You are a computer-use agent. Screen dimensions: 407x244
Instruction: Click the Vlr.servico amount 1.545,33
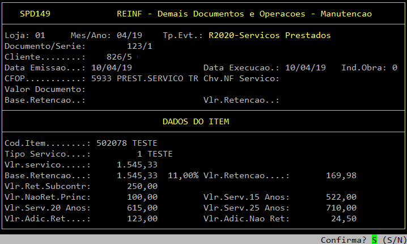(x=137, y=165)
